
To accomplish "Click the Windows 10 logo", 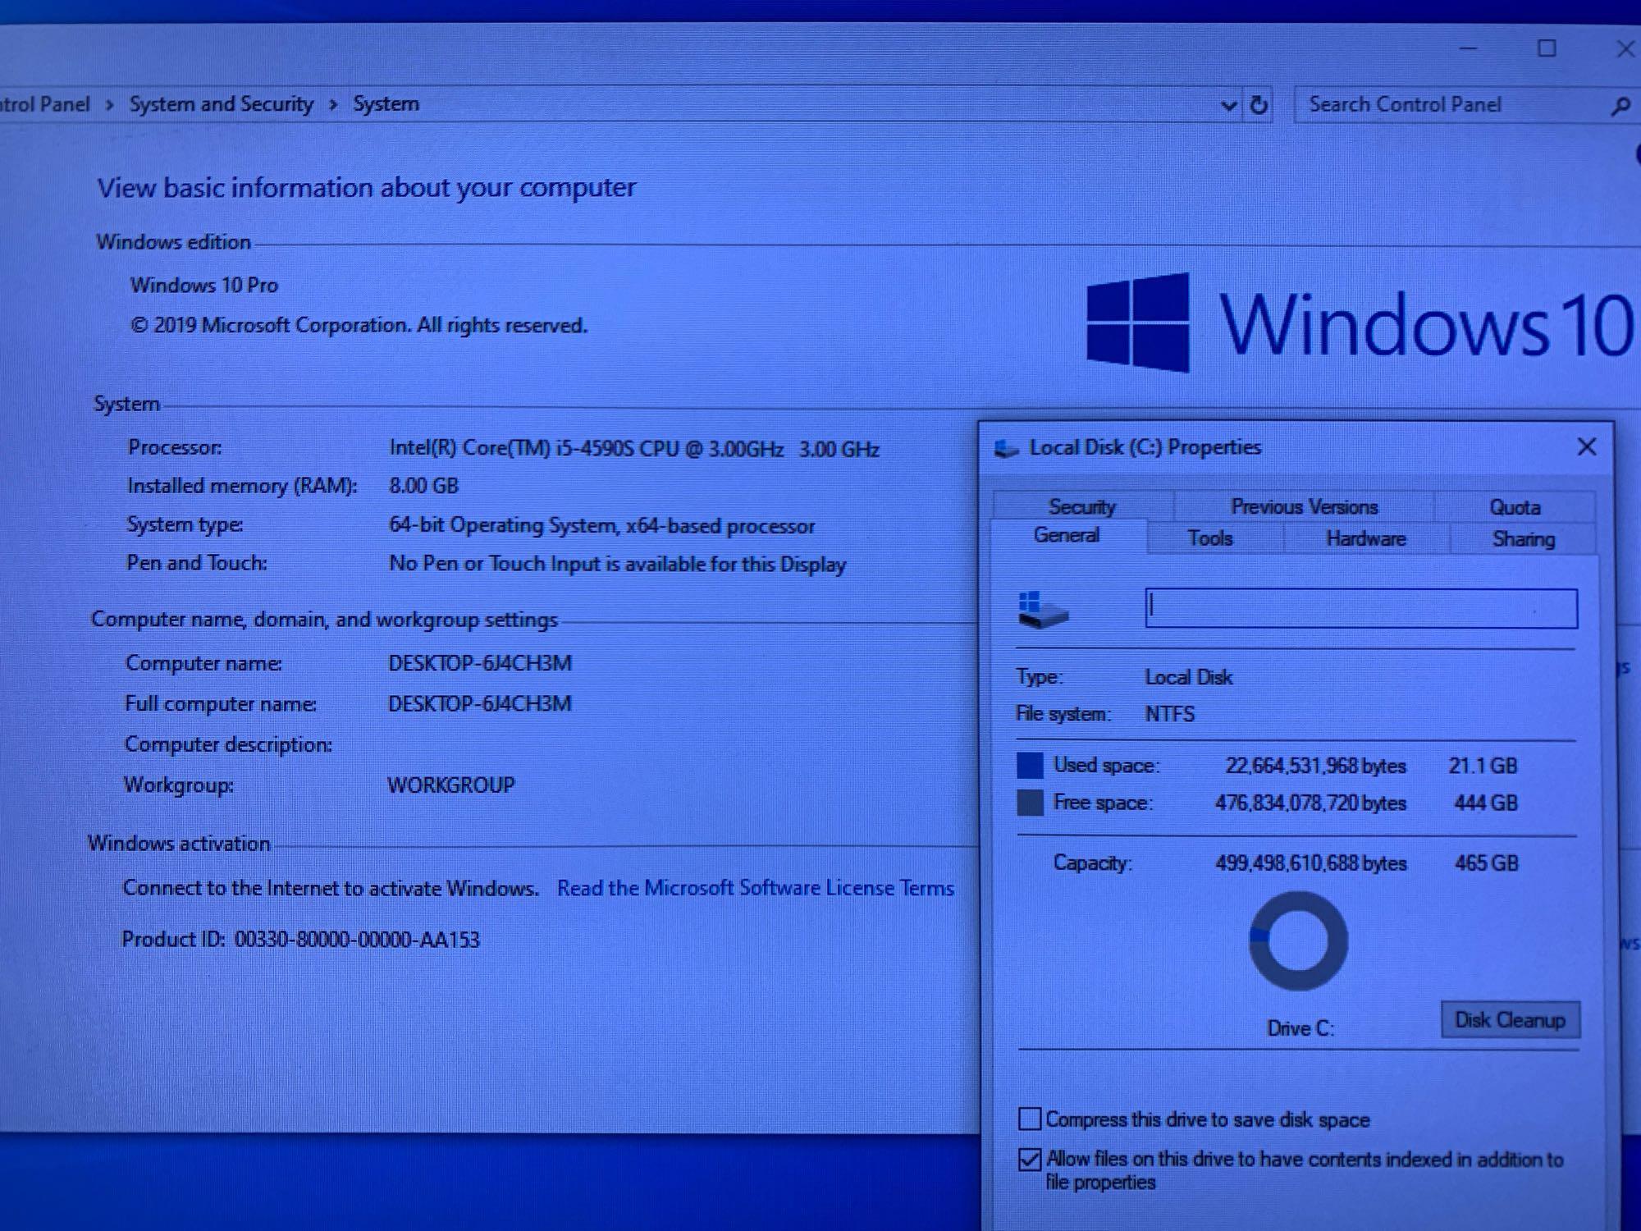I will coord(1360,323).
